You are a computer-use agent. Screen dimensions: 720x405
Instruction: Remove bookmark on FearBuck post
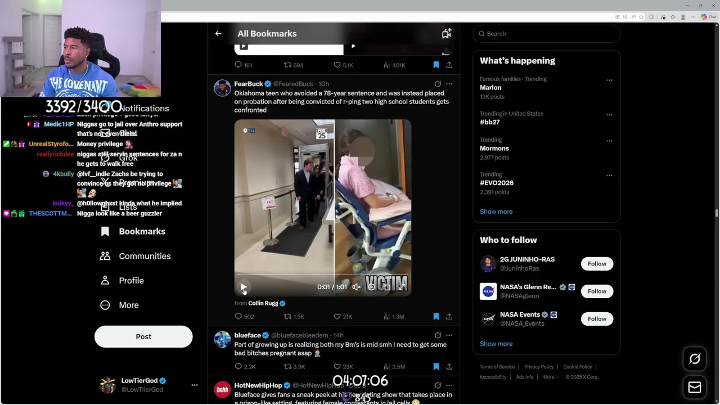(x=436, y=317)
